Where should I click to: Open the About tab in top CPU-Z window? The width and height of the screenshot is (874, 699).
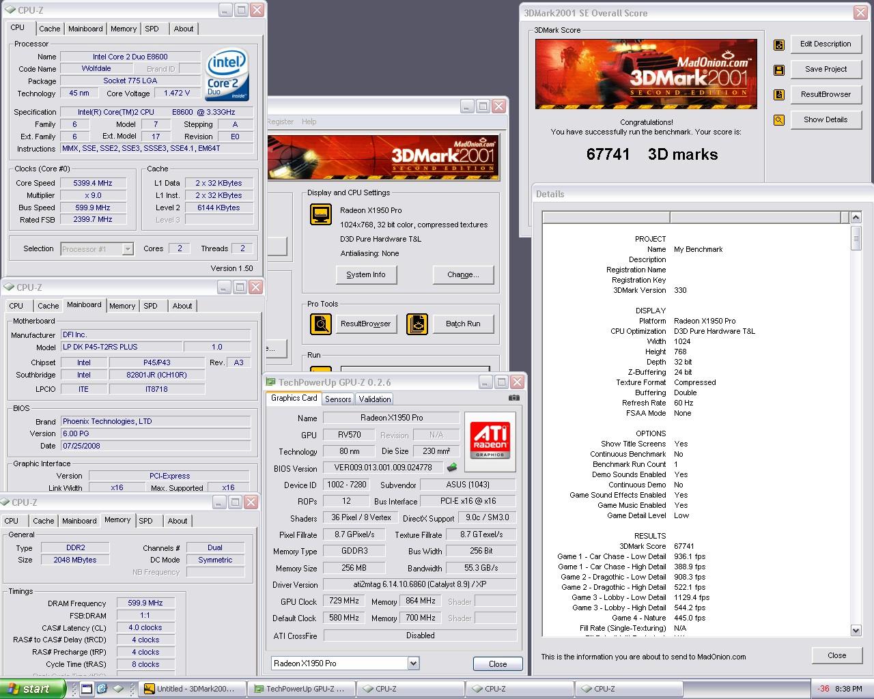click(x=184, y=29)
